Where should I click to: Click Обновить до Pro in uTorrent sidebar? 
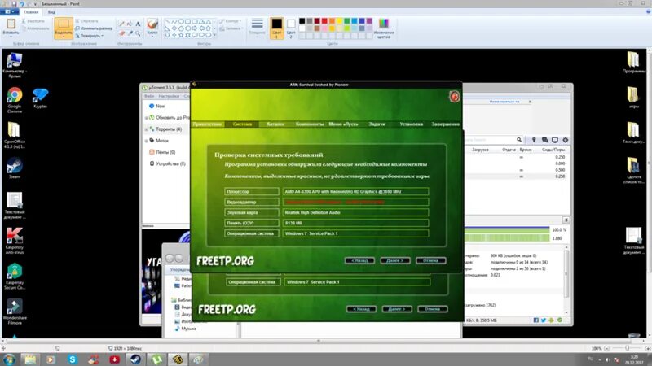coord(170,117)
